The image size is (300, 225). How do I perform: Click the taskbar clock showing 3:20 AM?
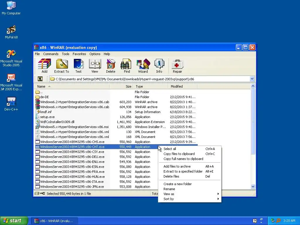[289, 221]
